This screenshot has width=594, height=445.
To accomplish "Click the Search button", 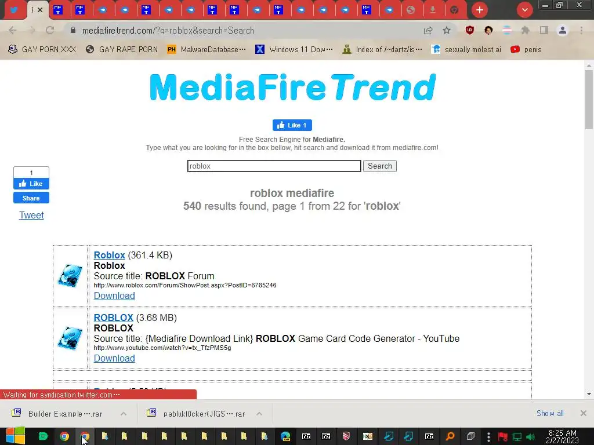I will pyautogui.click(x=379, y=166).
